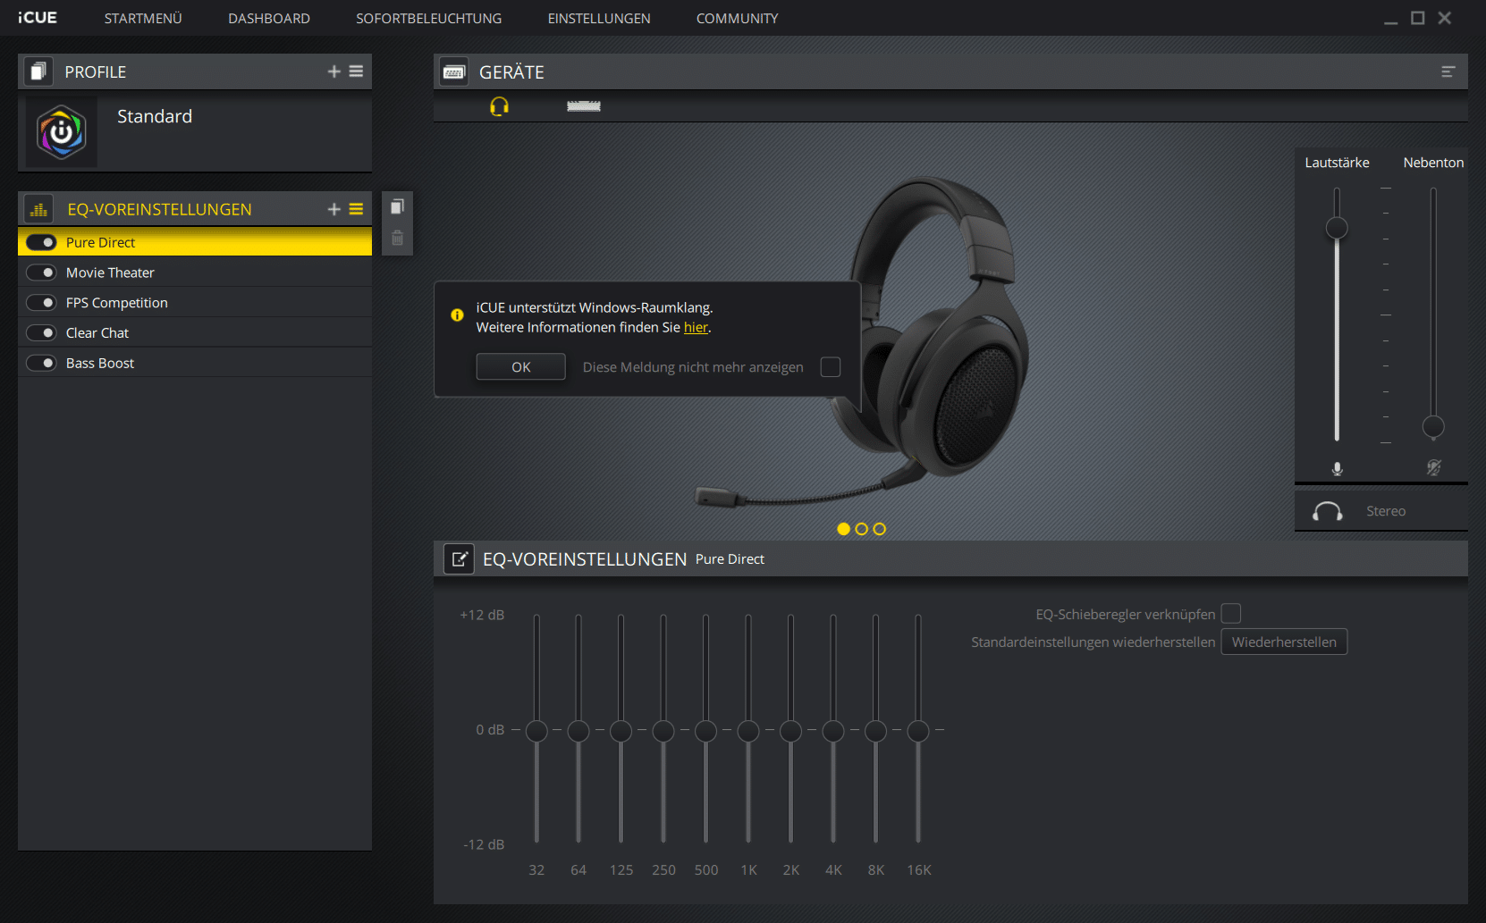Switch to the DASHBOARD tab
This screenshot has height=923, width=1486.
tap(268, 19)
